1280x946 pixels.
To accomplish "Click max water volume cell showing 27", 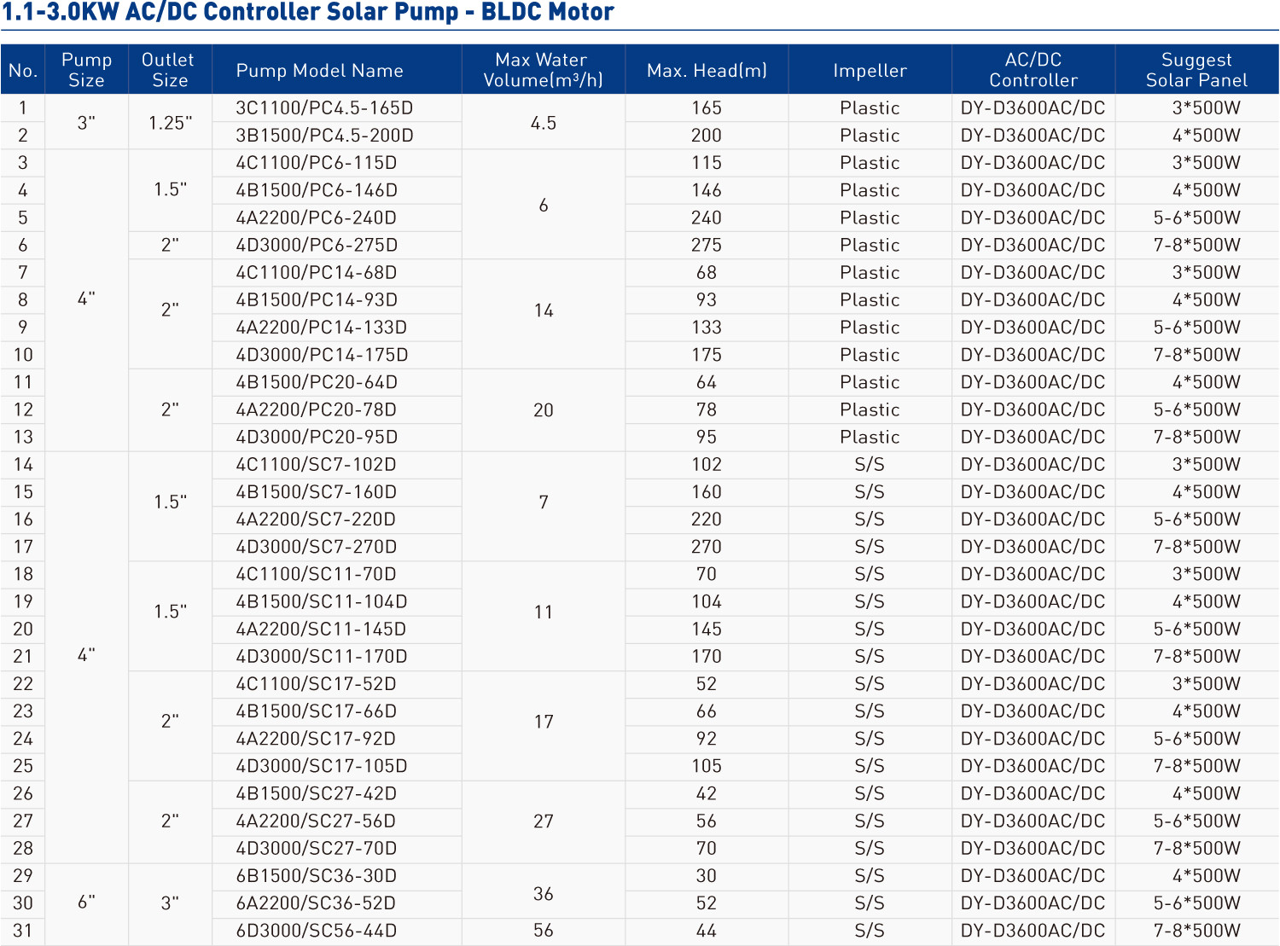I will point(544,821).
